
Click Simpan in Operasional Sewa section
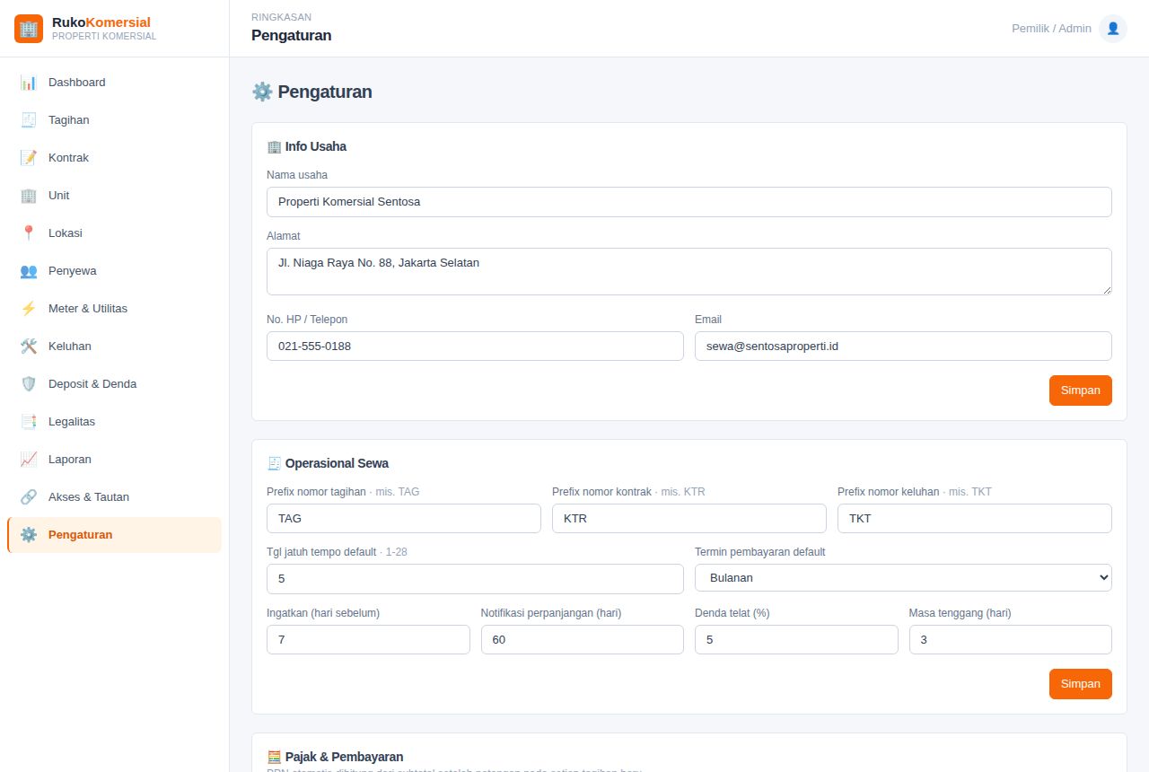[1081, 684]
